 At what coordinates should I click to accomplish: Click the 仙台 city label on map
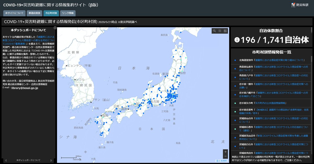(x=182, y=73)
